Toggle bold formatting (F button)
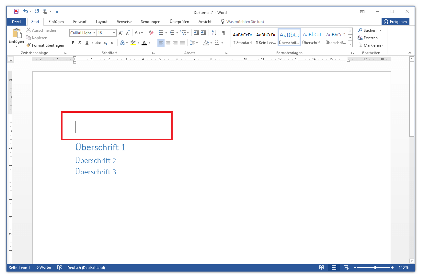The image size is (424, 279). click(x=73, y=43)
